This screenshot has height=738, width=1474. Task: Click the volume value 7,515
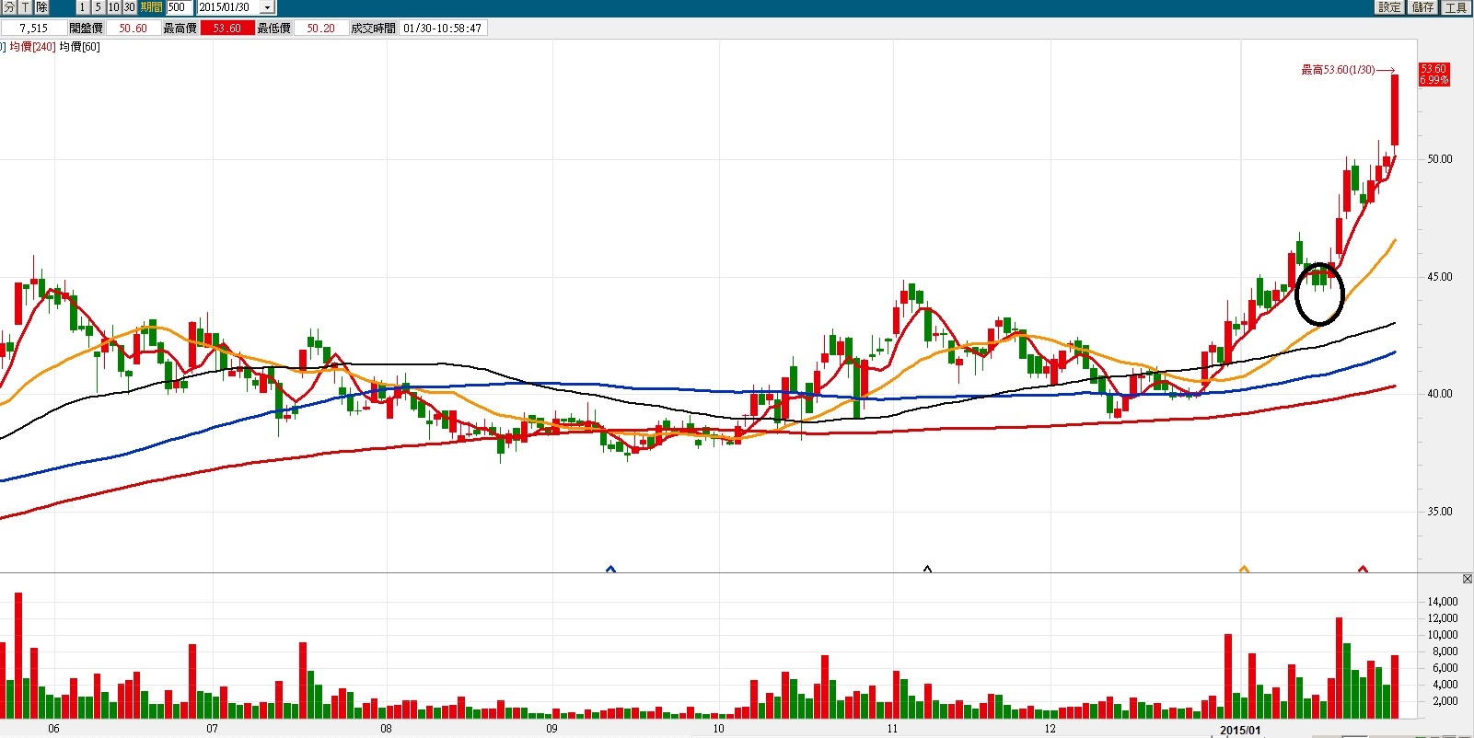(34, 29)
